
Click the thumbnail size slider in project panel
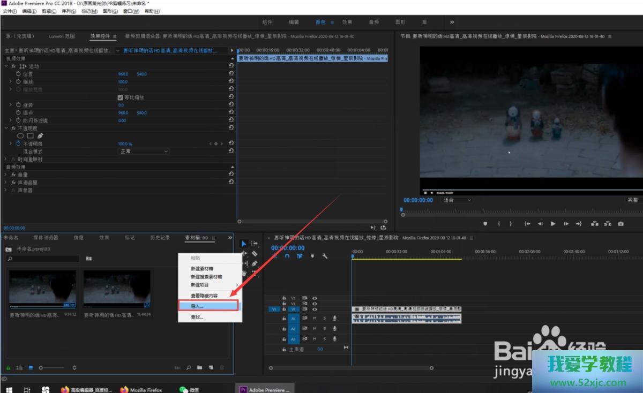click(x=52, y=368)
